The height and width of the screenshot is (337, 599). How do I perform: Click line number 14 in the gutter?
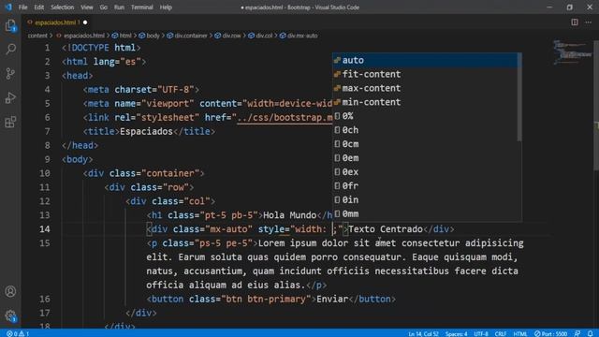(45, 228)
